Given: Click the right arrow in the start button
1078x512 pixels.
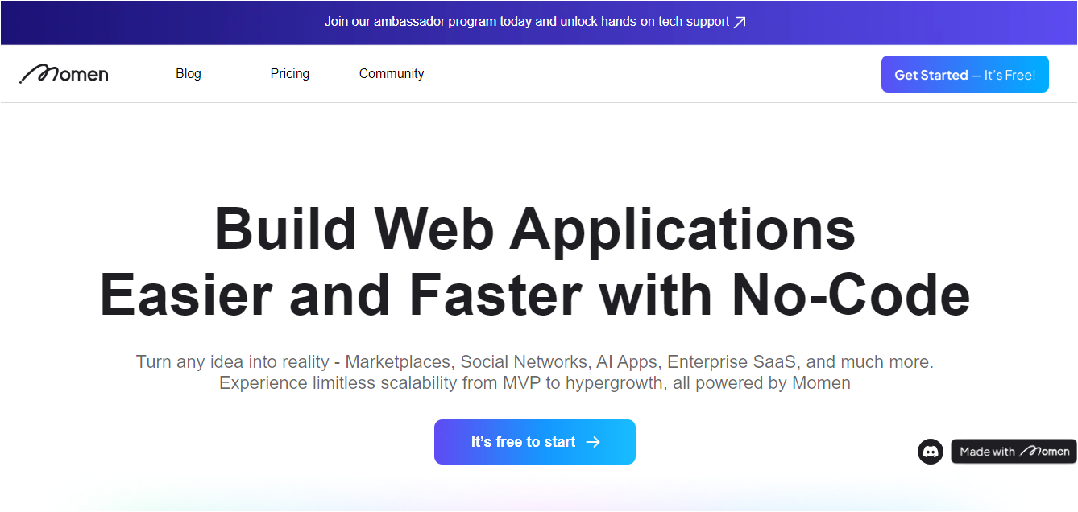Looking at the screenshot, I should point(593,442).
